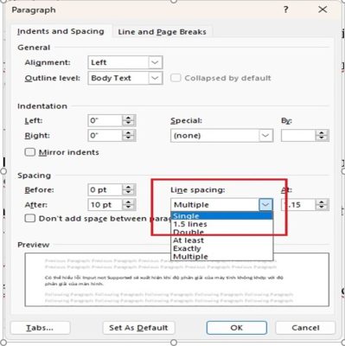The width and height of the screenshot is (345, 346).
Task: Select 1.5 lines spacing option
Action: [221, 224]
